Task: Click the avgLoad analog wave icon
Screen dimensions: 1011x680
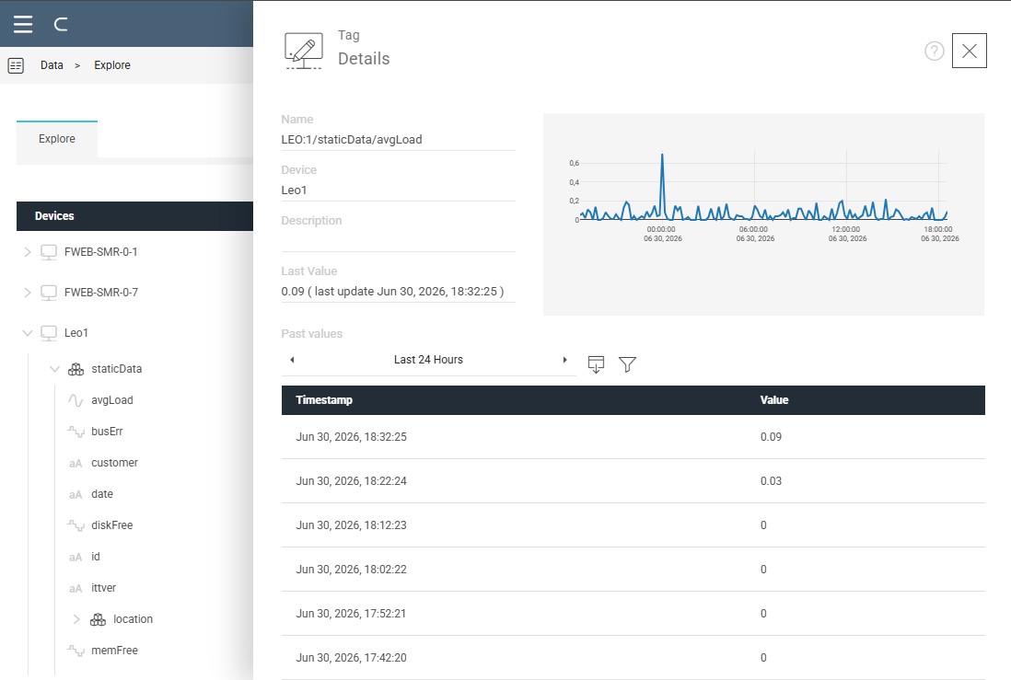Action: pyautogui.click(x=76, y=400)
